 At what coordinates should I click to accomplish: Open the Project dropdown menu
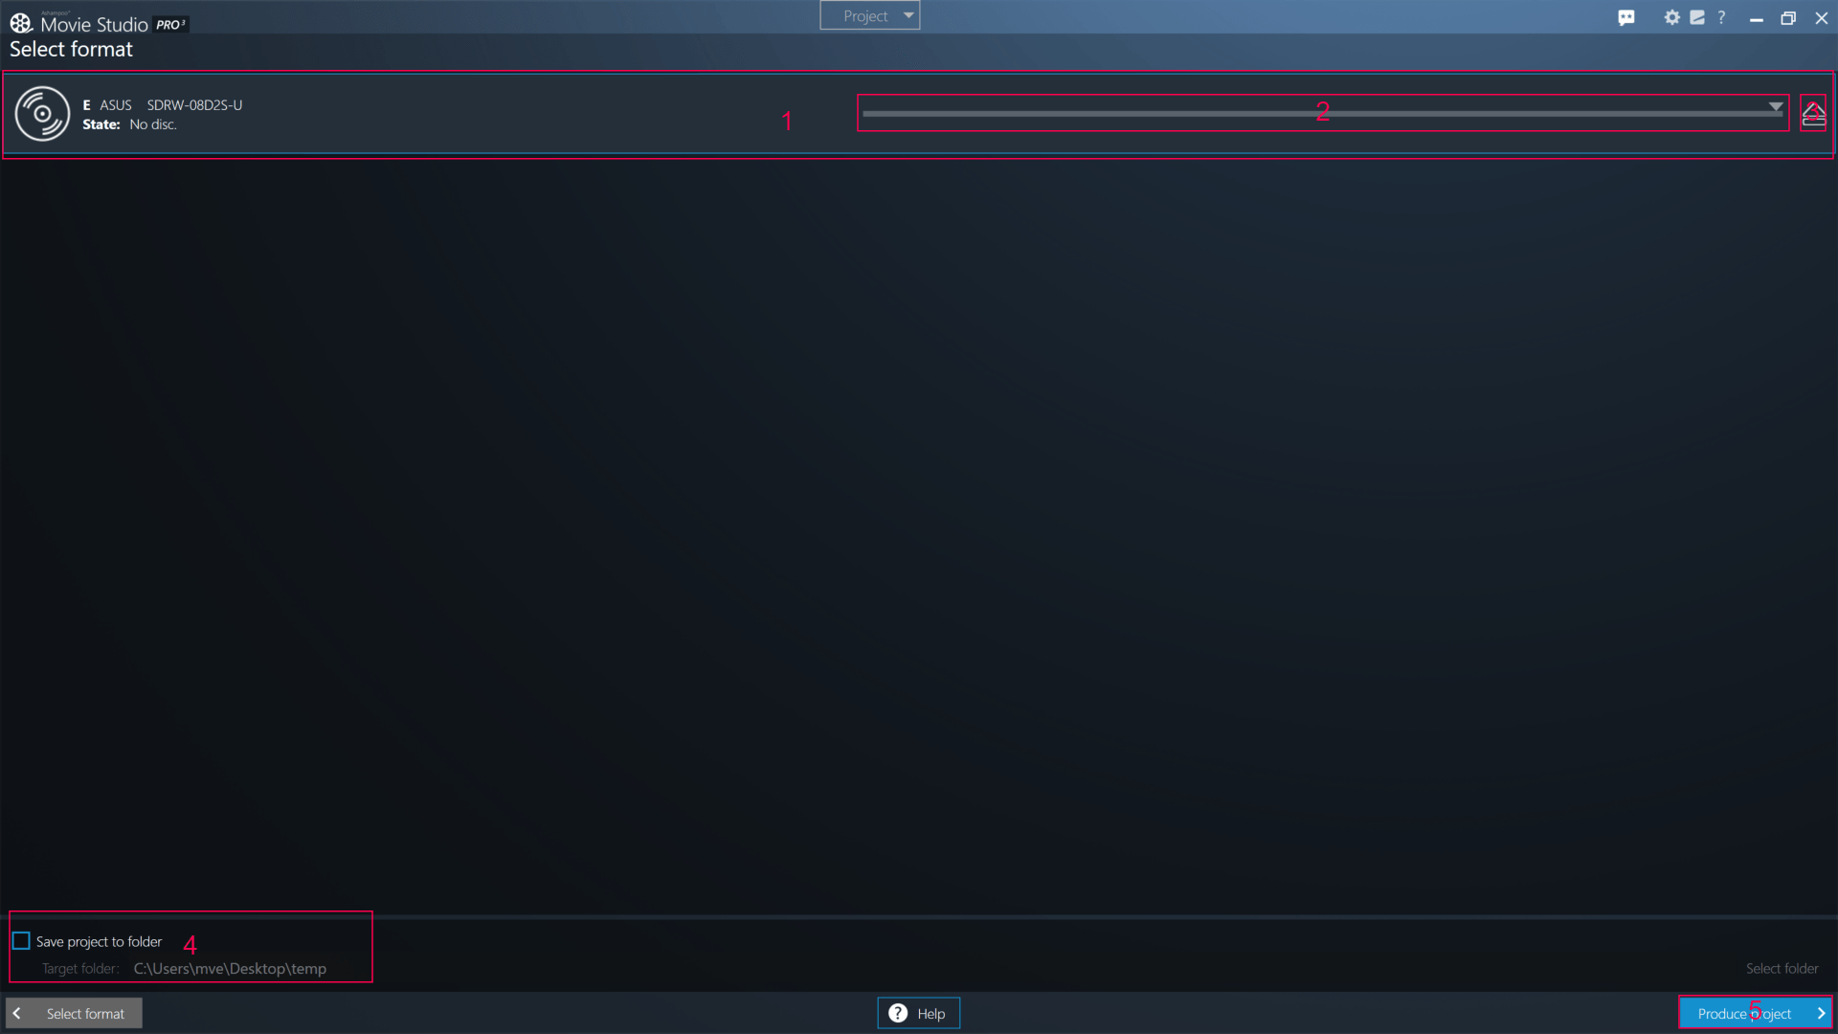point(869,15)
